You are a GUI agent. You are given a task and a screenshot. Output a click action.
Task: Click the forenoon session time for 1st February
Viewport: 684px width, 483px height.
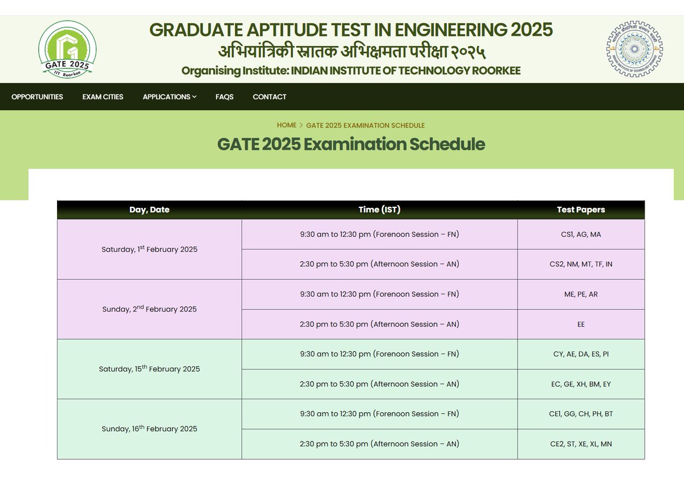click(380, 234)
